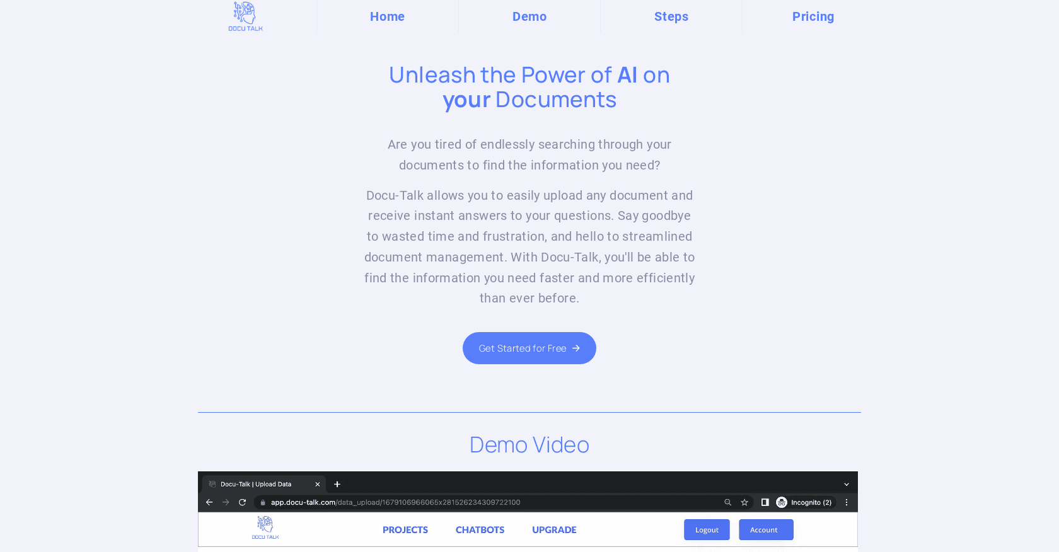Open the Pricing navigation link
Screen dimensions: 1059x552
[813, 16]
